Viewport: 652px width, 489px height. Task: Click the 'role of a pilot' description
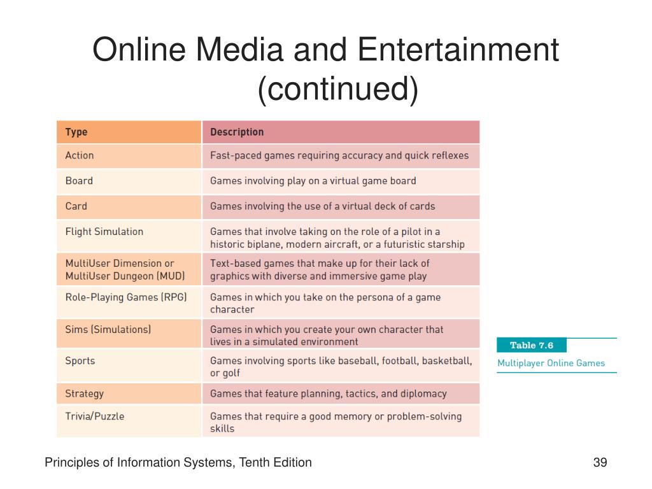[341, 236]
